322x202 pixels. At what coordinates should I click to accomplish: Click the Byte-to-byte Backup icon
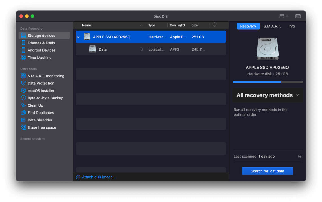(x=23, y=98)
